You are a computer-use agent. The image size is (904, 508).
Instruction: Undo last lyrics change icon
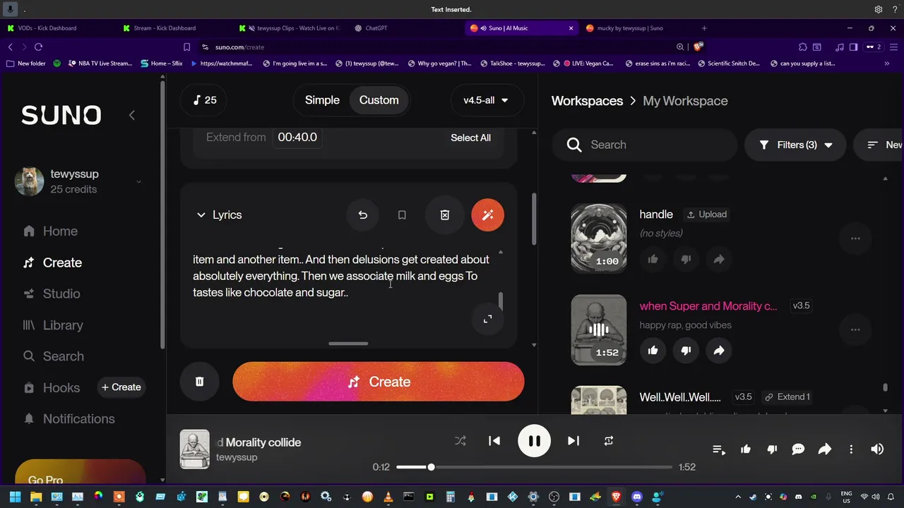pos(362,215)
